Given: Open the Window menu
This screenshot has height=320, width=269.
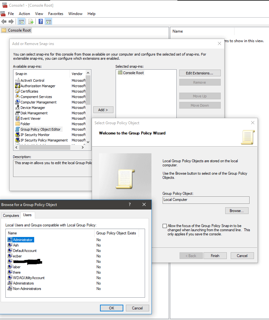Looking at the screenshot, I should [x=75, y=14].
